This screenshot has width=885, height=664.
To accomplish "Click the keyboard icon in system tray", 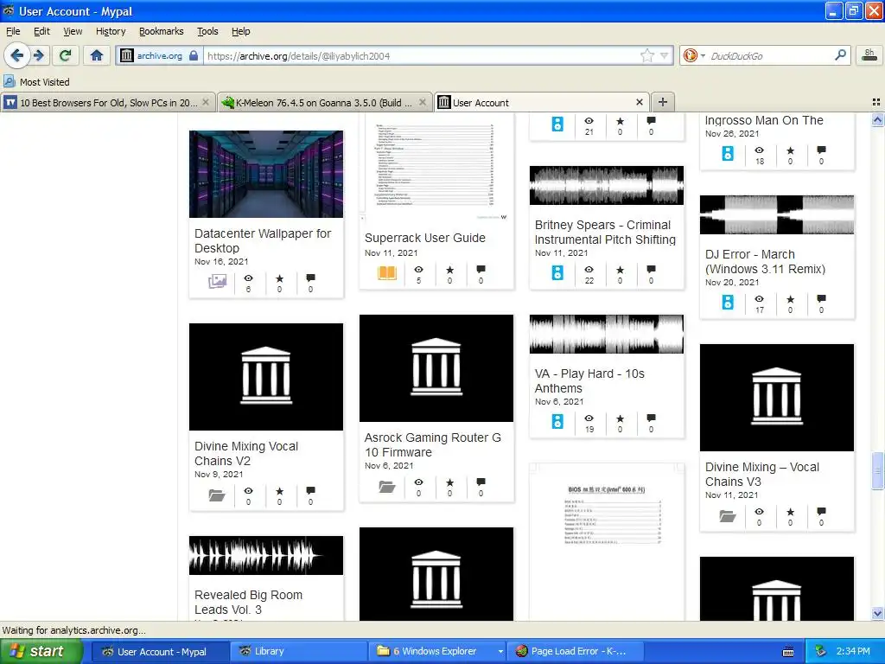I will 788,652.
